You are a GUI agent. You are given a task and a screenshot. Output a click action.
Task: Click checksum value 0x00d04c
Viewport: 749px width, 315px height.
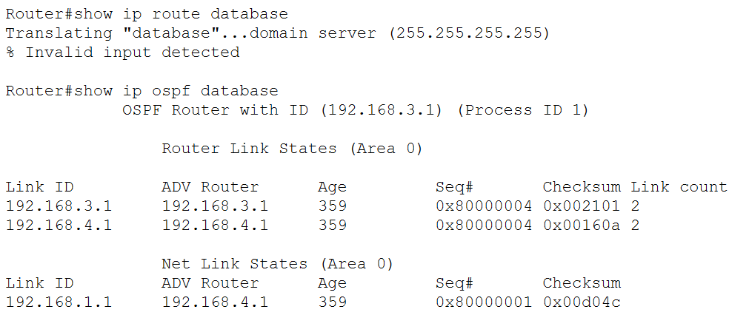[x=582, y=302]
